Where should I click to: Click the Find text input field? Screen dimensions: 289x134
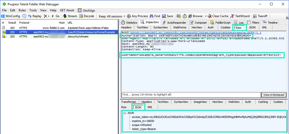[x=191, y=95]
